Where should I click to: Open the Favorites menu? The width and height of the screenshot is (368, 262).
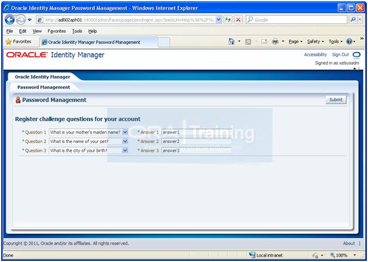click(57, 31)
